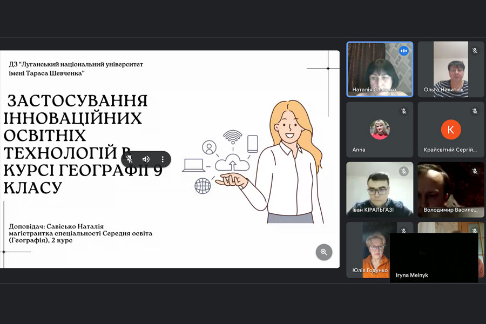Viewport: 486px width, 324px height.
Task: Click the Луганський національний університет header text
Action: point(76,69)
